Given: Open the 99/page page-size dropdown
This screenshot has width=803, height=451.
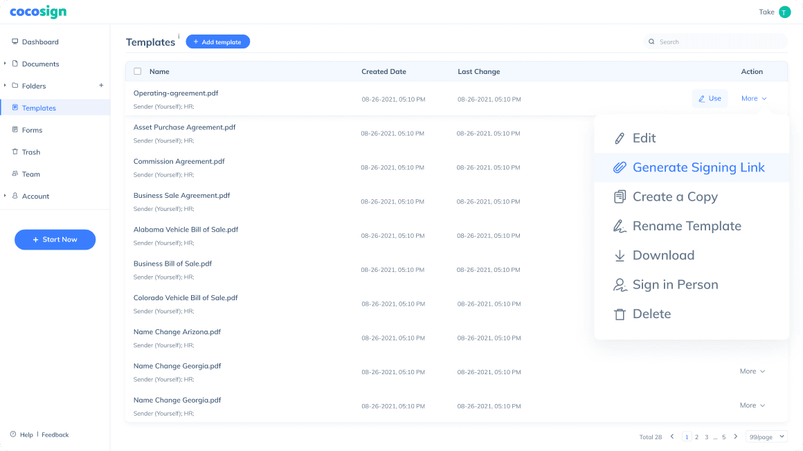Looking at the screenshot, I should 766,436.
